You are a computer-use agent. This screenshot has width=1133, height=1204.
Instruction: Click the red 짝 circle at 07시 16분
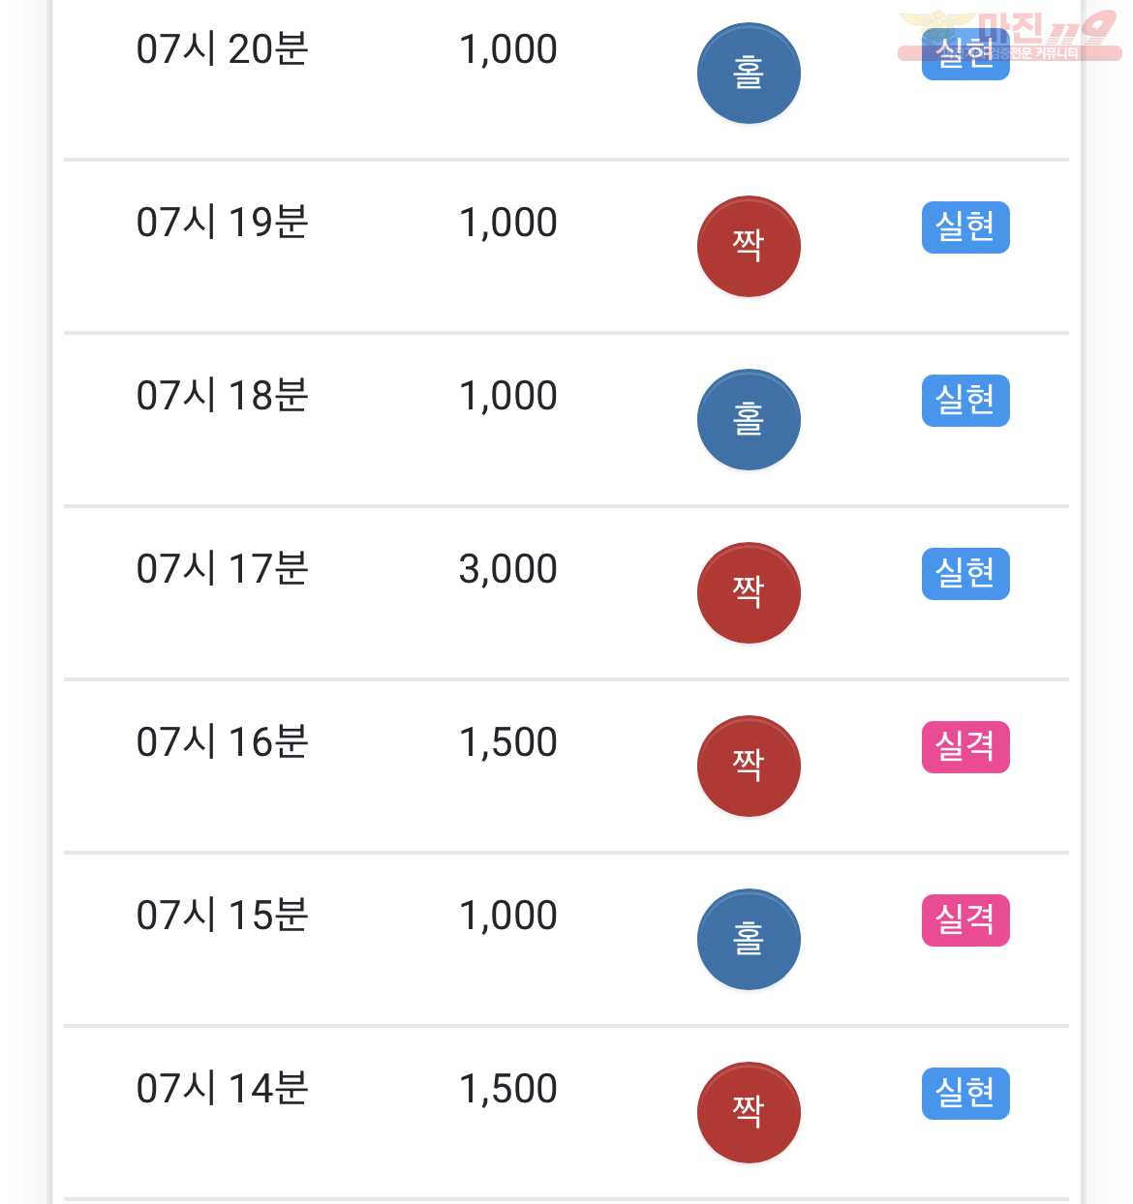[749, 767]
